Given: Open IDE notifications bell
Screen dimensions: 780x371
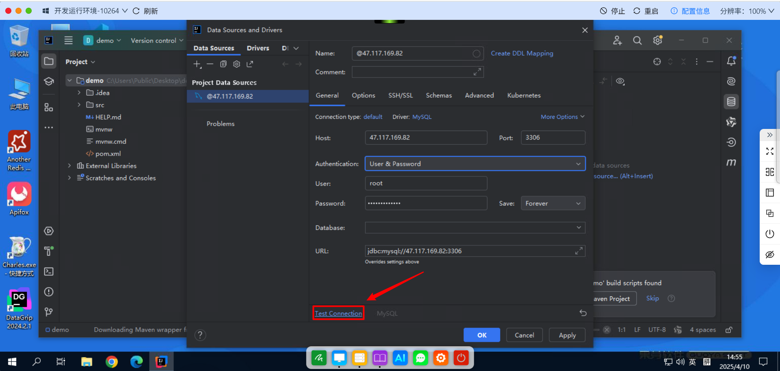Looking at the screenshot, I should (731, 61).
